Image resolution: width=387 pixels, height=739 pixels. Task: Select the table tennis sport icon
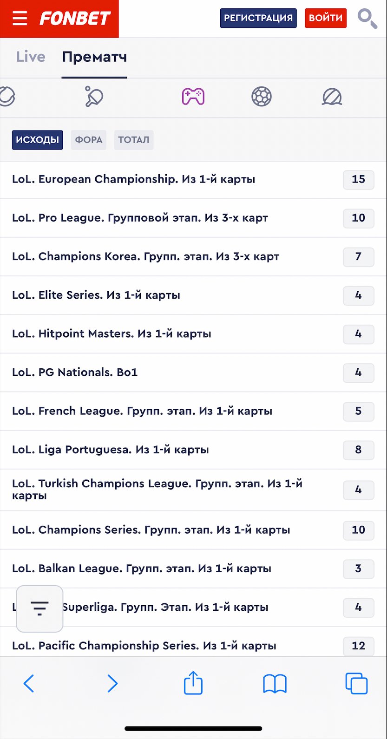tap(94, 97)
